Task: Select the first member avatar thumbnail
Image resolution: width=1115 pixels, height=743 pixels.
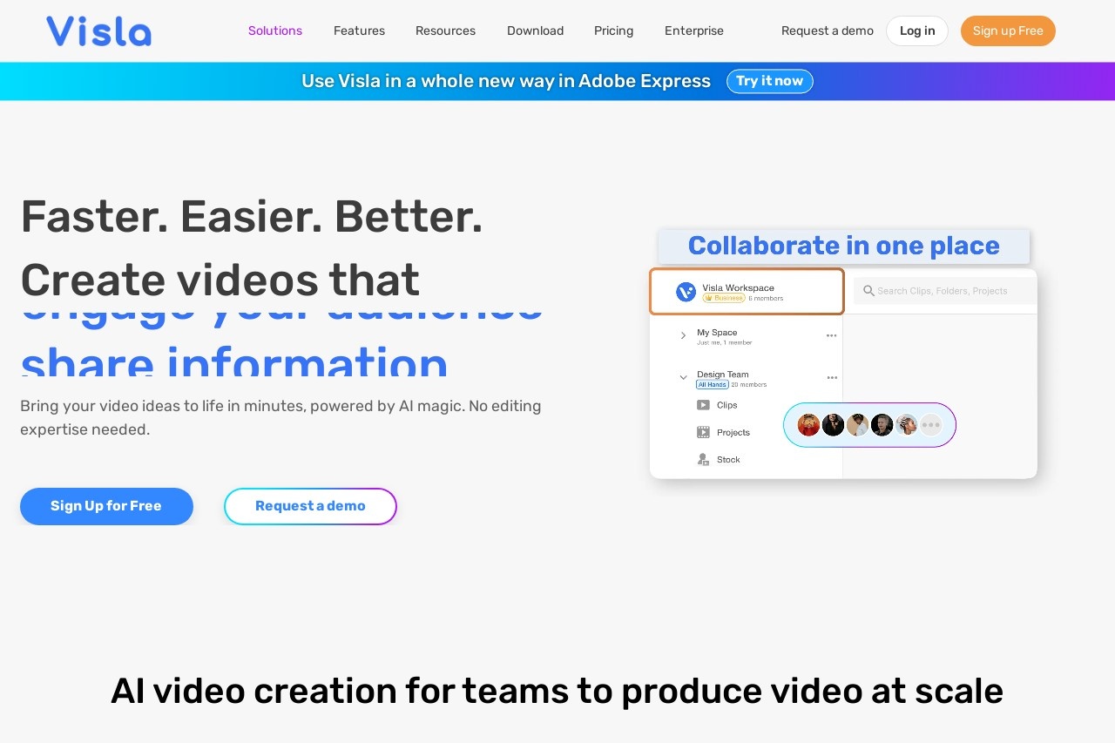Action: tap(808, 425)
